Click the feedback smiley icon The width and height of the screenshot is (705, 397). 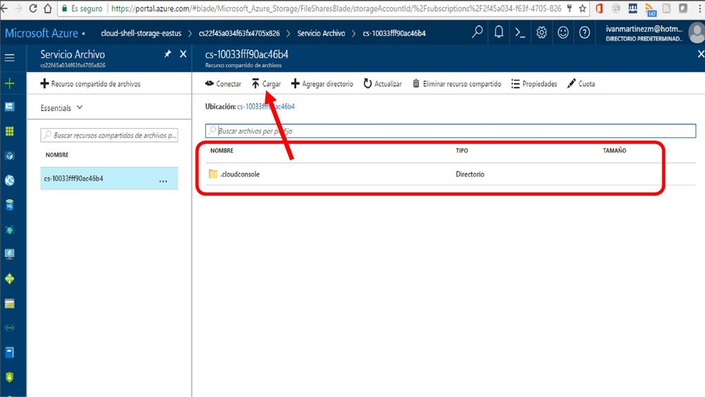(563, 32)
